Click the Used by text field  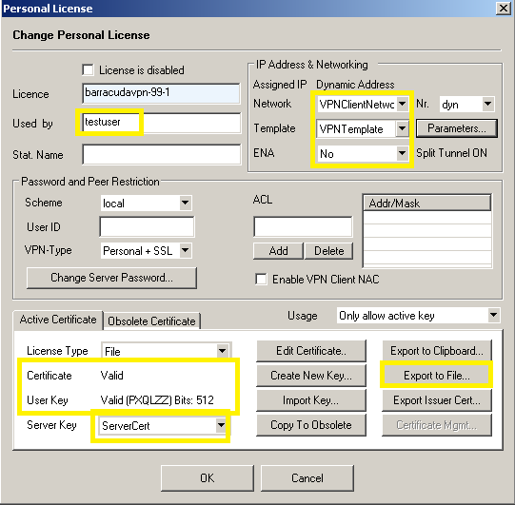coord(161,123)
